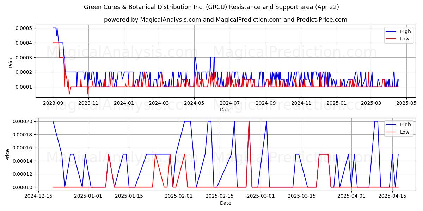Click the bottom chart Date axis label

point(226,203)
